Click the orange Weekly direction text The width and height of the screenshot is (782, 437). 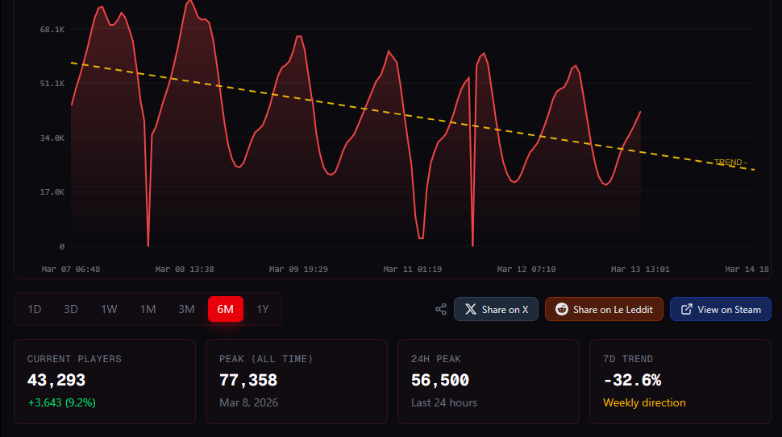coord(644,402)
